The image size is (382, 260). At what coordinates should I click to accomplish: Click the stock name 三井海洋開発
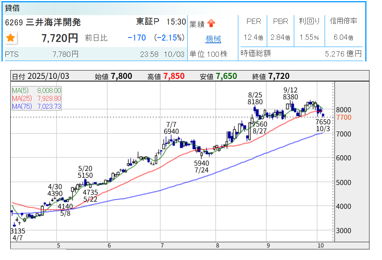click(x=53, y=22)
